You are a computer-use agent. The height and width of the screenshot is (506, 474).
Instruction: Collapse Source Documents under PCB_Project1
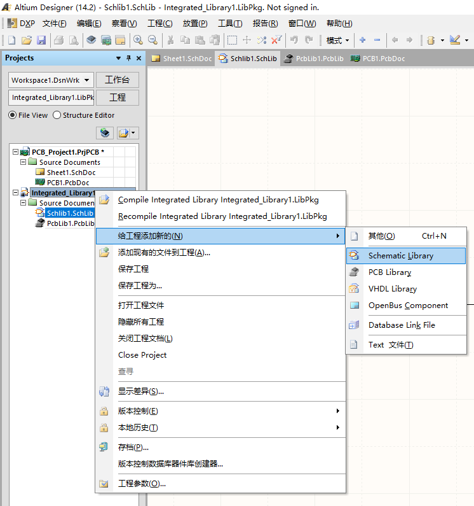click(x=24, y=162)
